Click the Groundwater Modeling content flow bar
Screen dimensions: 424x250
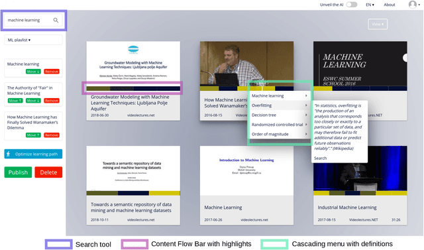click(133, 88)
